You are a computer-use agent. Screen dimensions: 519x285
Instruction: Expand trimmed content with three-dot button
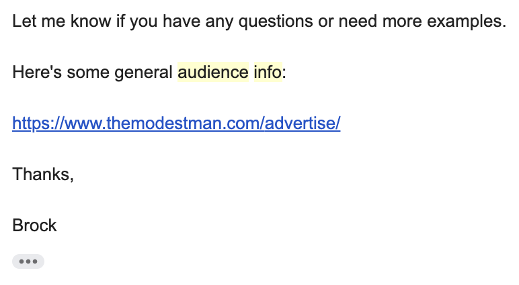pyautogui.click(x=28, y=261)
